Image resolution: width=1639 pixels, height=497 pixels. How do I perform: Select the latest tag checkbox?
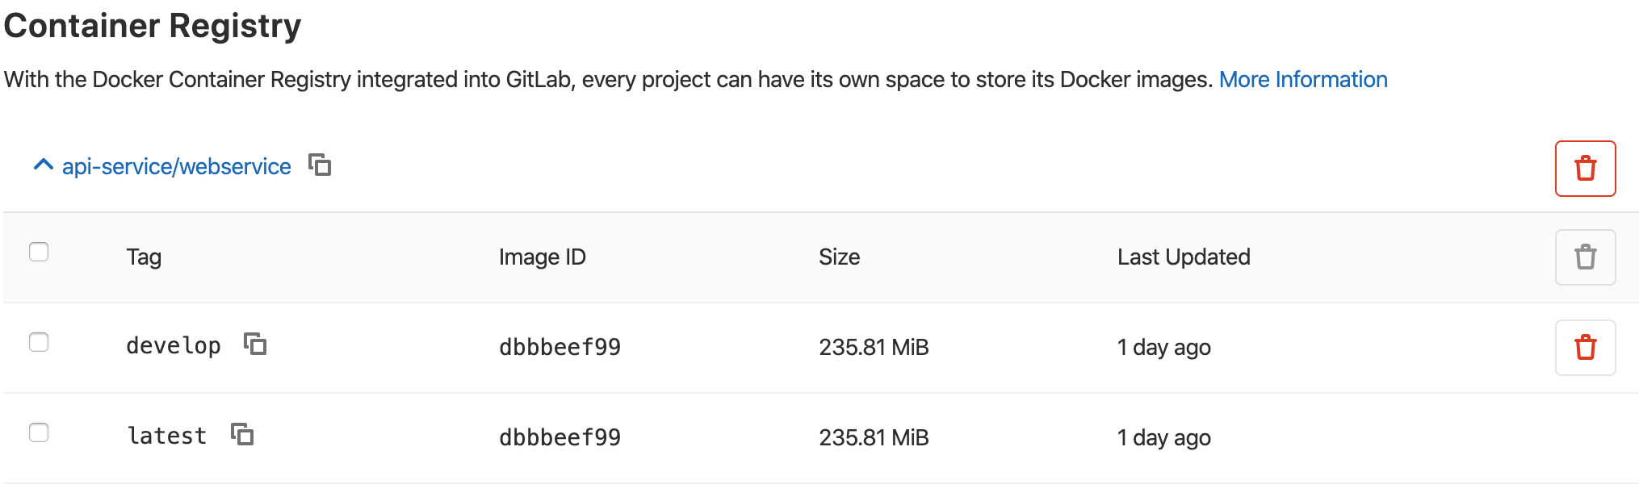[39, 432]
